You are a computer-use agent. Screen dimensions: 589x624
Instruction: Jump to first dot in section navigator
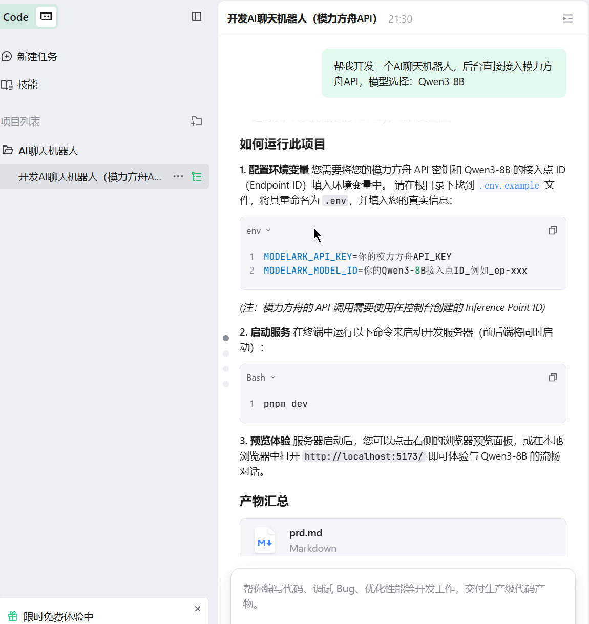[226, 338]
